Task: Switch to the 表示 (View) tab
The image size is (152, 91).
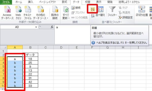Action: [99, 2]
